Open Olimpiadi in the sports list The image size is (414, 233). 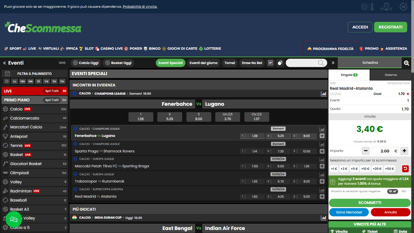[34, 173]
